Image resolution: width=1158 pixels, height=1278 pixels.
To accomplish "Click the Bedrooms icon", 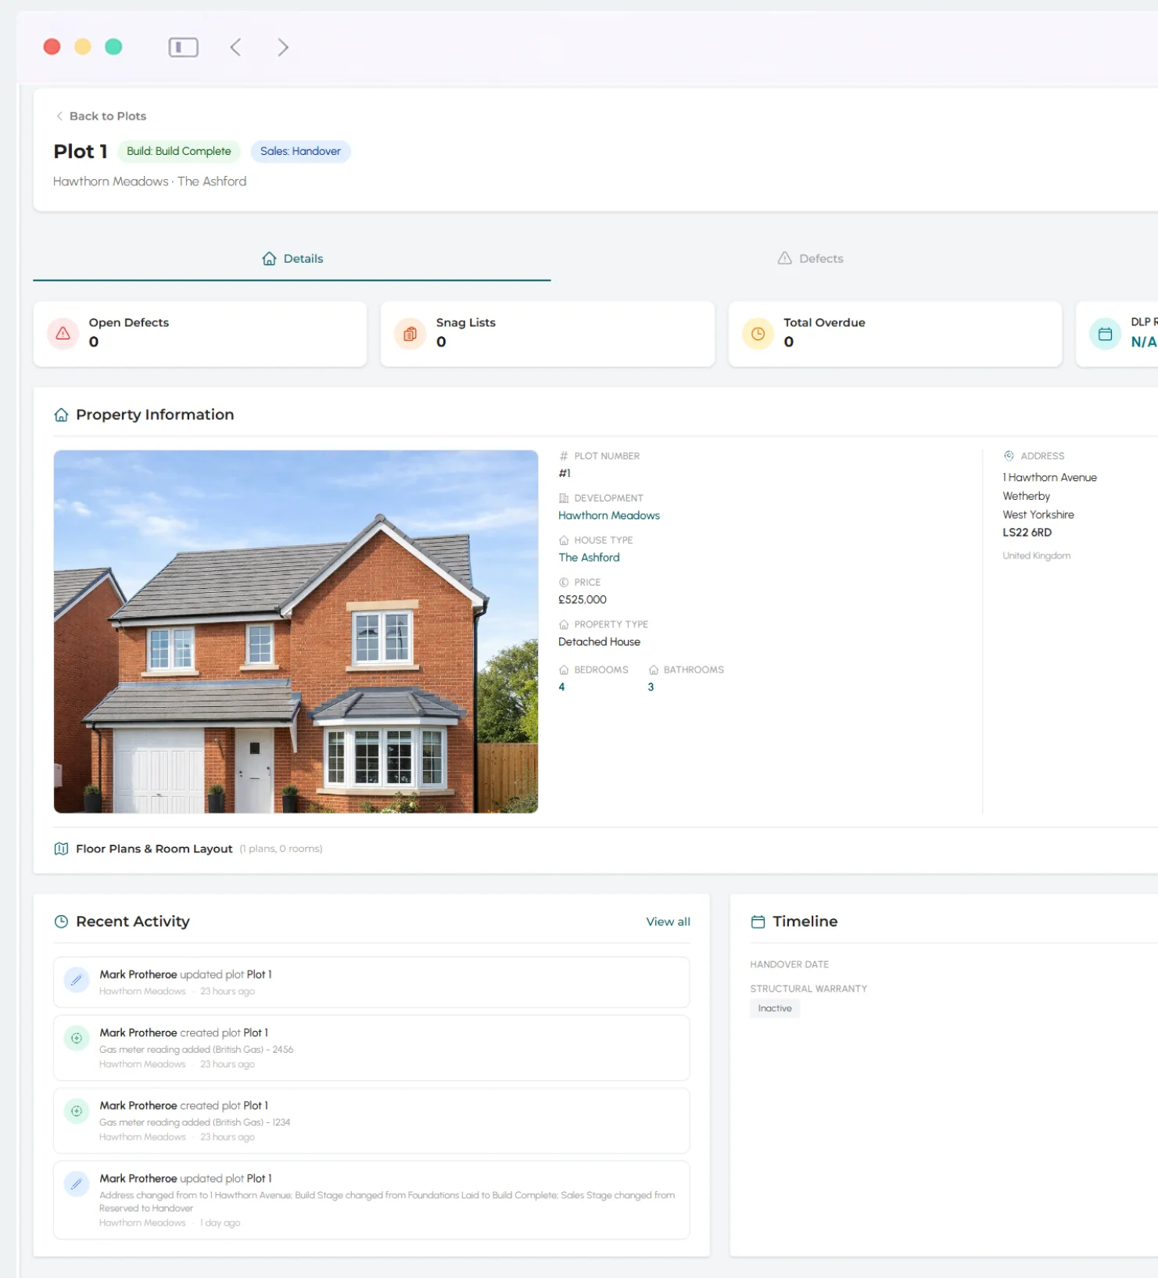I will (564, 670).
